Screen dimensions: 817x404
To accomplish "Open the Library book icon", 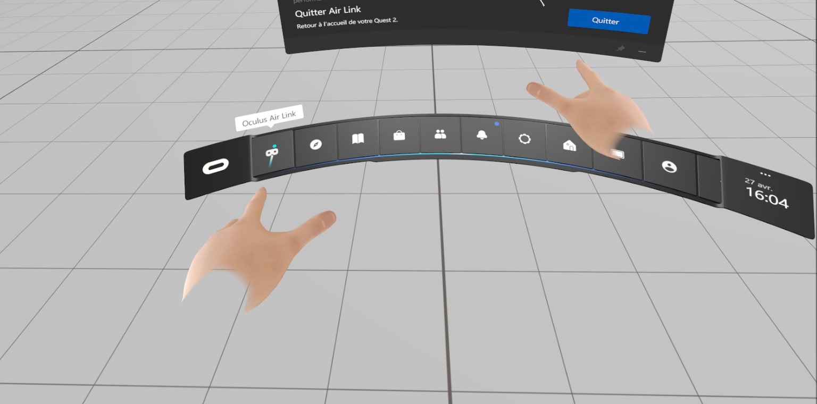I will click(358, 139).
